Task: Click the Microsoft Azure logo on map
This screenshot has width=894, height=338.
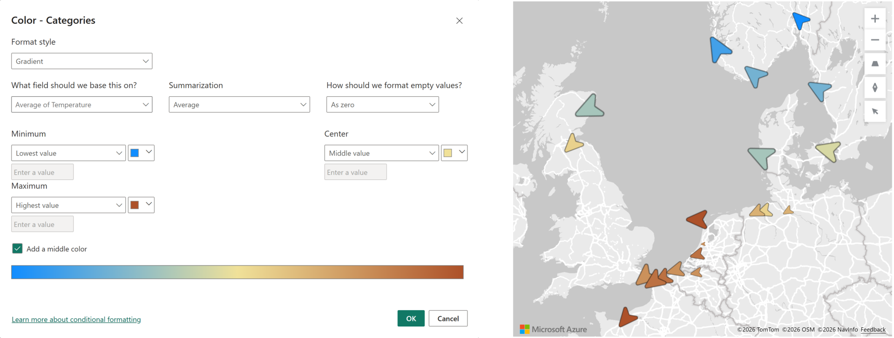Action: click(x=553, y=329)
